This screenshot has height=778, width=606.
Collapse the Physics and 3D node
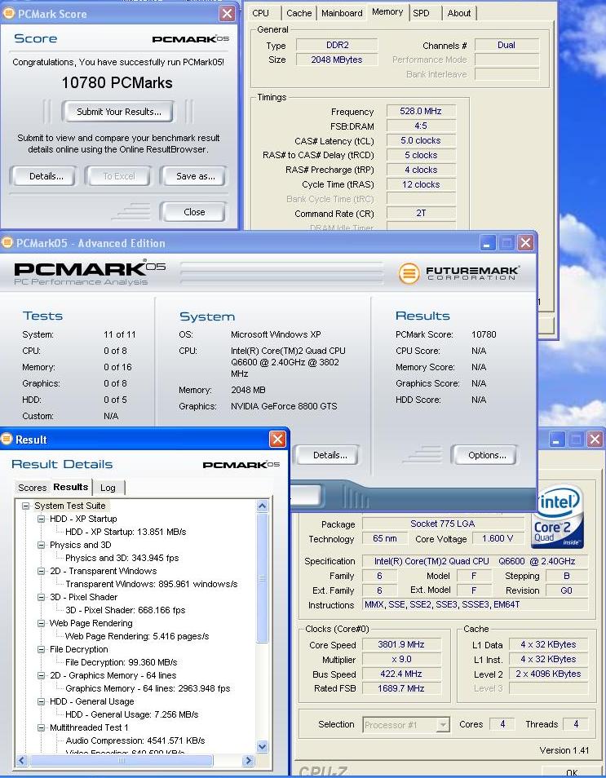42,545
